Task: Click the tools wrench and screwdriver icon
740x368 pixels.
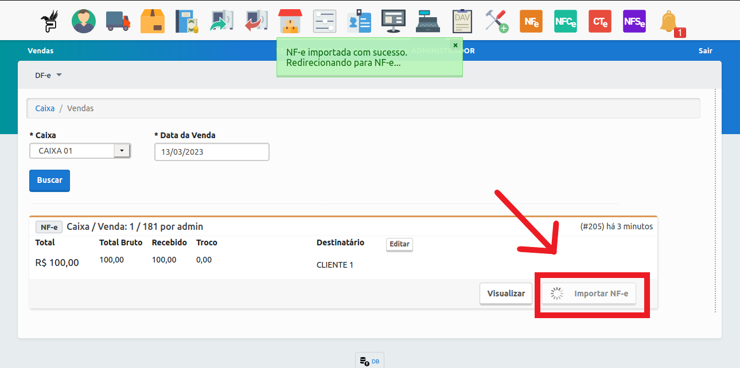Action: [496, 21]
